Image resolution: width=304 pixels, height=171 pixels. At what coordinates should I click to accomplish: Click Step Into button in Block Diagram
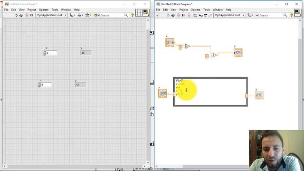(x=200, y=15)
